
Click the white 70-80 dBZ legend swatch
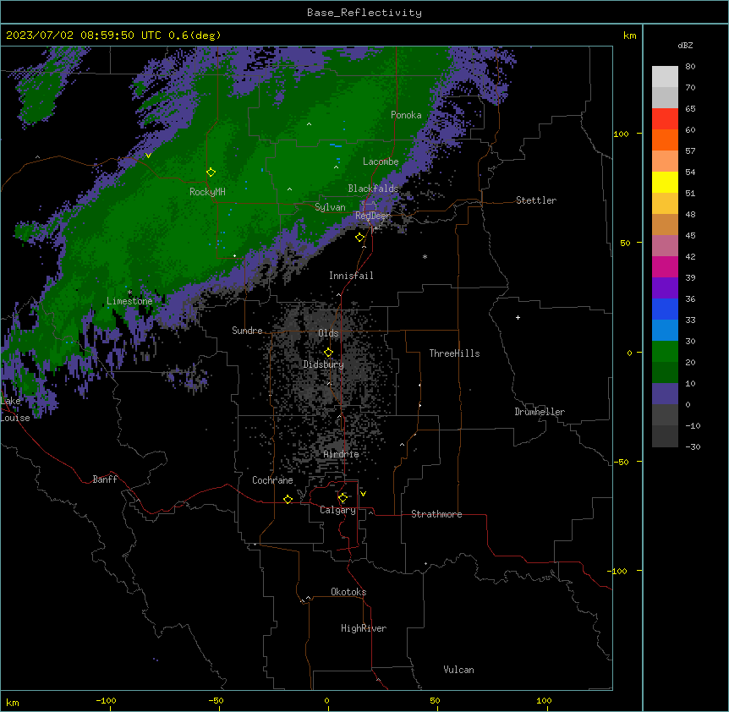click(665, 77)
